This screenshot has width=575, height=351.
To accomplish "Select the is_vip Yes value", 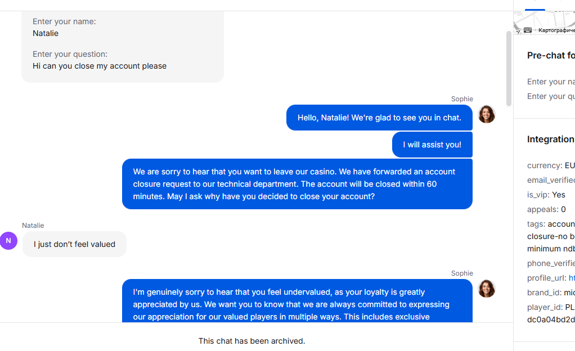I will (x=559, y=195).
